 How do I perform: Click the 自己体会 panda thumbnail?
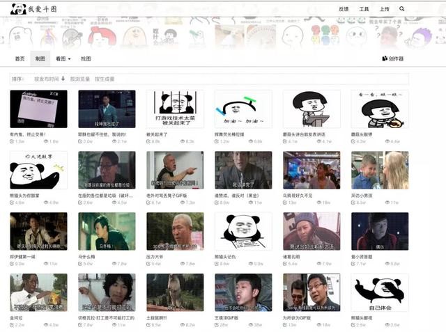pyautogui.click(x=380, y=292)
